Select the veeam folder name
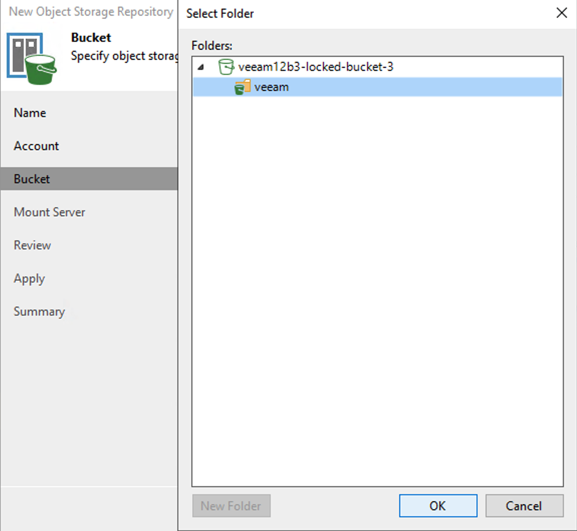Viewport: 577px width, 531px height. [271, 87]
